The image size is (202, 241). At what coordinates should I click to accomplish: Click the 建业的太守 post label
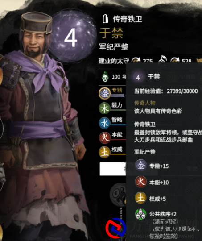114,61
